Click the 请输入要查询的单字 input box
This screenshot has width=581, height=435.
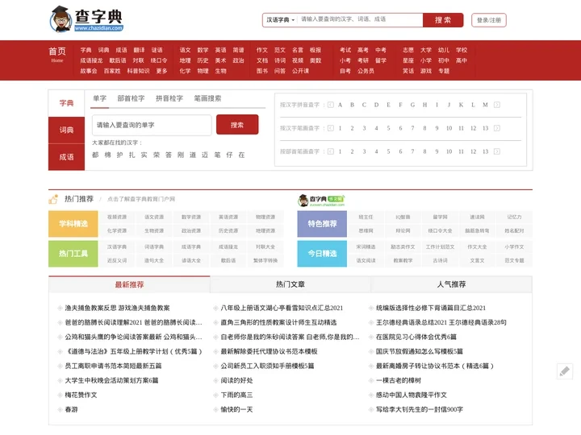point(152,125)
